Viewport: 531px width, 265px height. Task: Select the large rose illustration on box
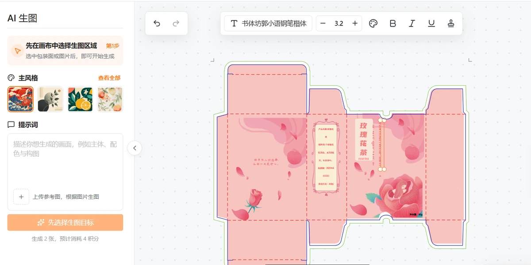(400, 195)
